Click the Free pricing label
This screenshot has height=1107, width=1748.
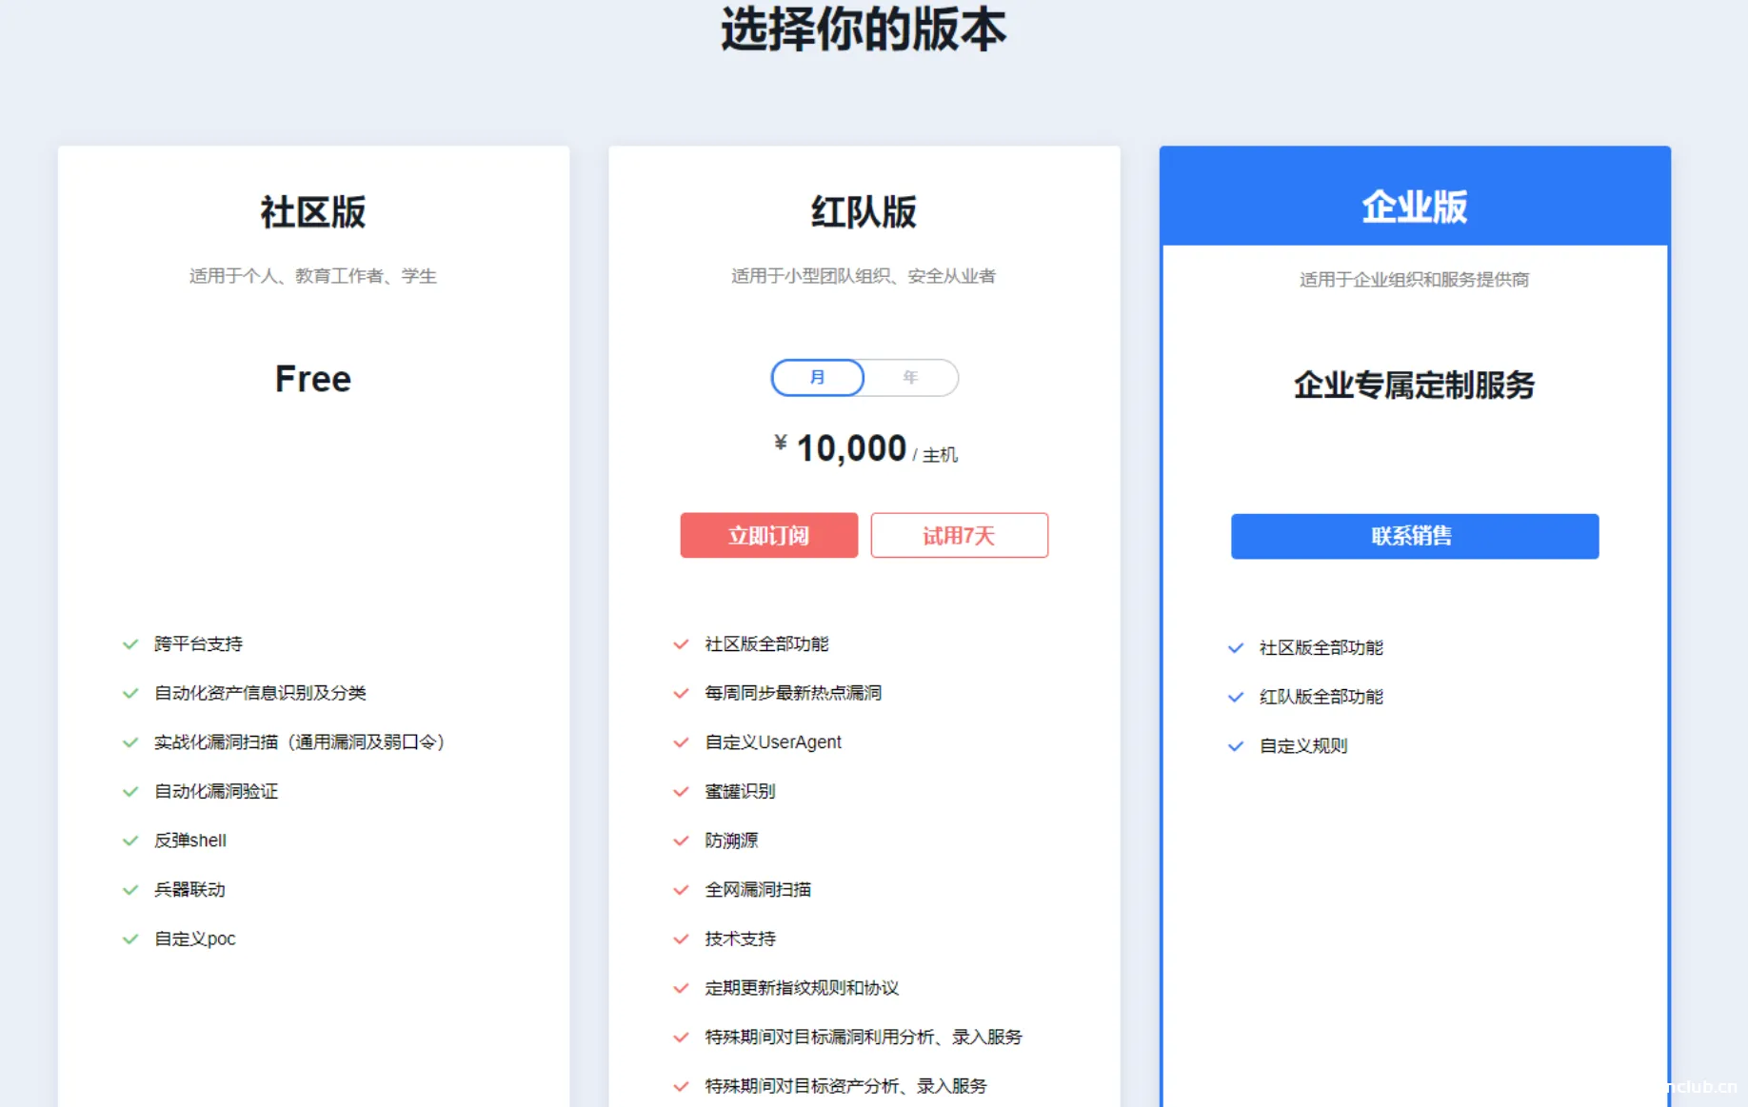point(312,379)
